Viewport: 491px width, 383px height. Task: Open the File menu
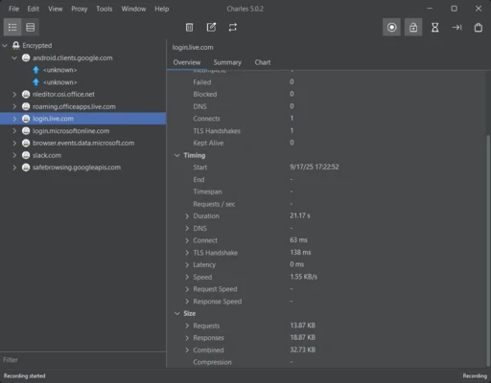[13, 9]
